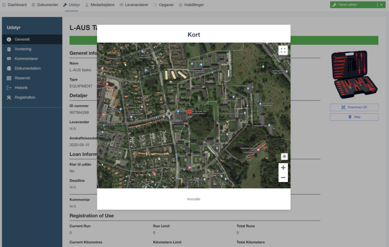Select the Hospital Fri Parkering marker
Viewport: 389px width, 247px height.
click(x=103, y=69)
